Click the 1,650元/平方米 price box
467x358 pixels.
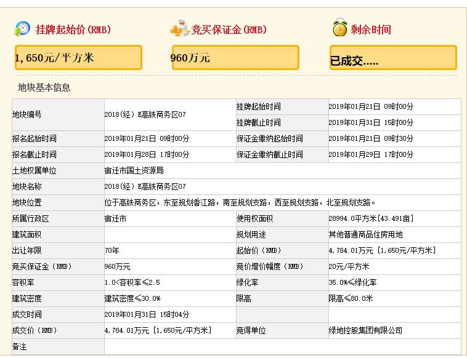click(x=78, y=58)
